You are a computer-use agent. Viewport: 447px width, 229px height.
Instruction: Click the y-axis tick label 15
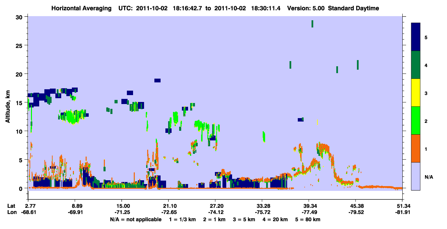coord(20,103)
